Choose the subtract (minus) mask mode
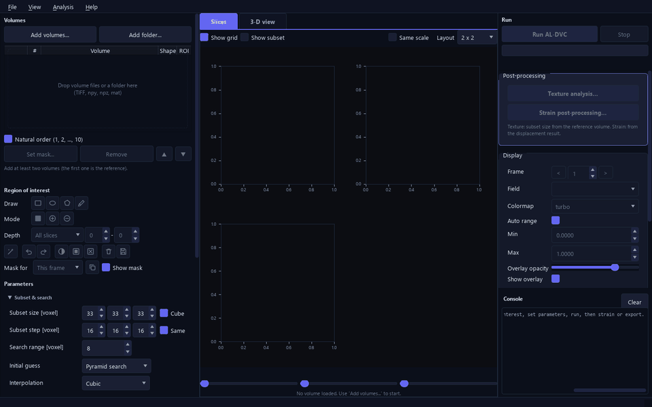 coord(67,218)
